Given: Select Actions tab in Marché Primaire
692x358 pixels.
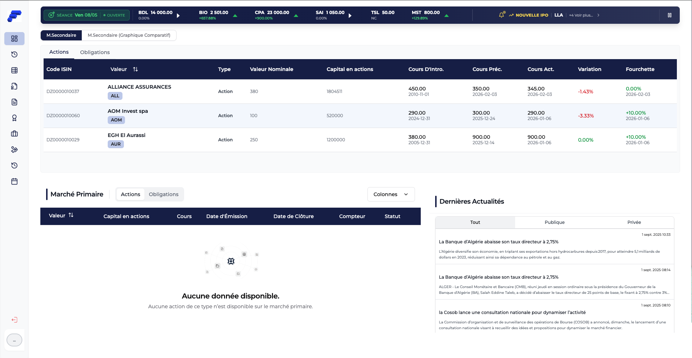Looking at the screenshot, I should coord(130,194).
